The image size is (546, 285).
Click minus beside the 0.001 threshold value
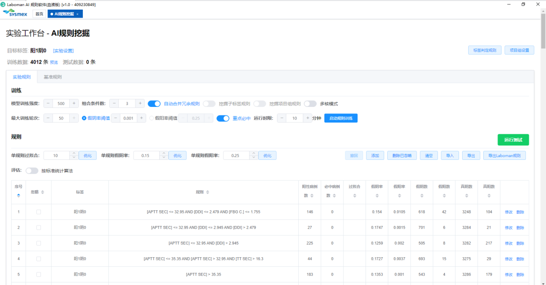tap(116, 118)
